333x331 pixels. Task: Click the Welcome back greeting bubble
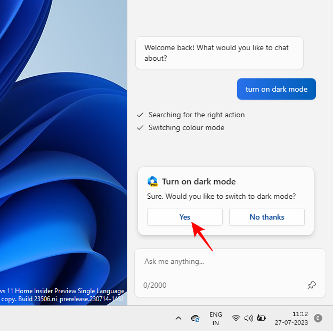coord(219,52)
